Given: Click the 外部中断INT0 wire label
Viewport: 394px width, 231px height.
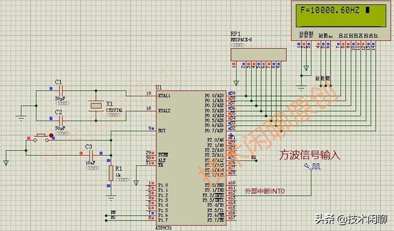Looking at the screenshot, I should tap(265, 192).
